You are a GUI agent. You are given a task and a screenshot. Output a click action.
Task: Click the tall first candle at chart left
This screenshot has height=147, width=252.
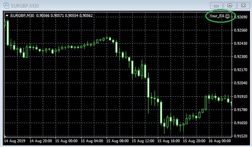8,33
